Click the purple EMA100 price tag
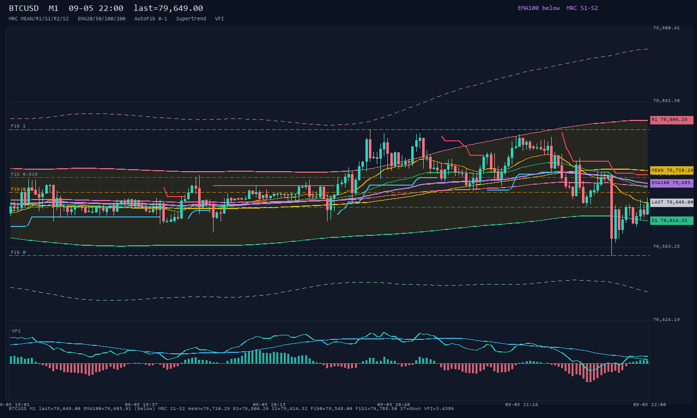 tap(672, 183)
